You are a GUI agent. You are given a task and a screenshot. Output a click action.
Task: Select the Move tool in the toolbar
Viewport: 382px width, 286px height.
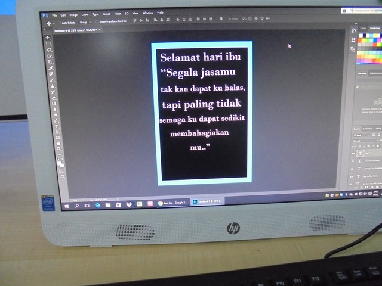48,37
